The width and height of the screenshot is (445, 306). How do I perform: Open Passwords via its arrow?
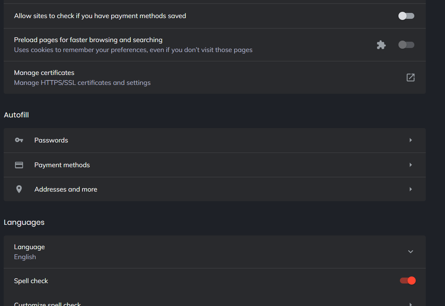(411, 140)
